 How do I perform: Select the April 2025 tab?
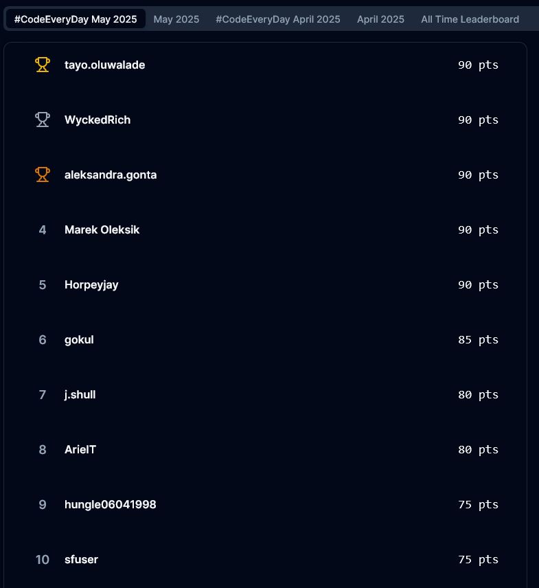380,19
